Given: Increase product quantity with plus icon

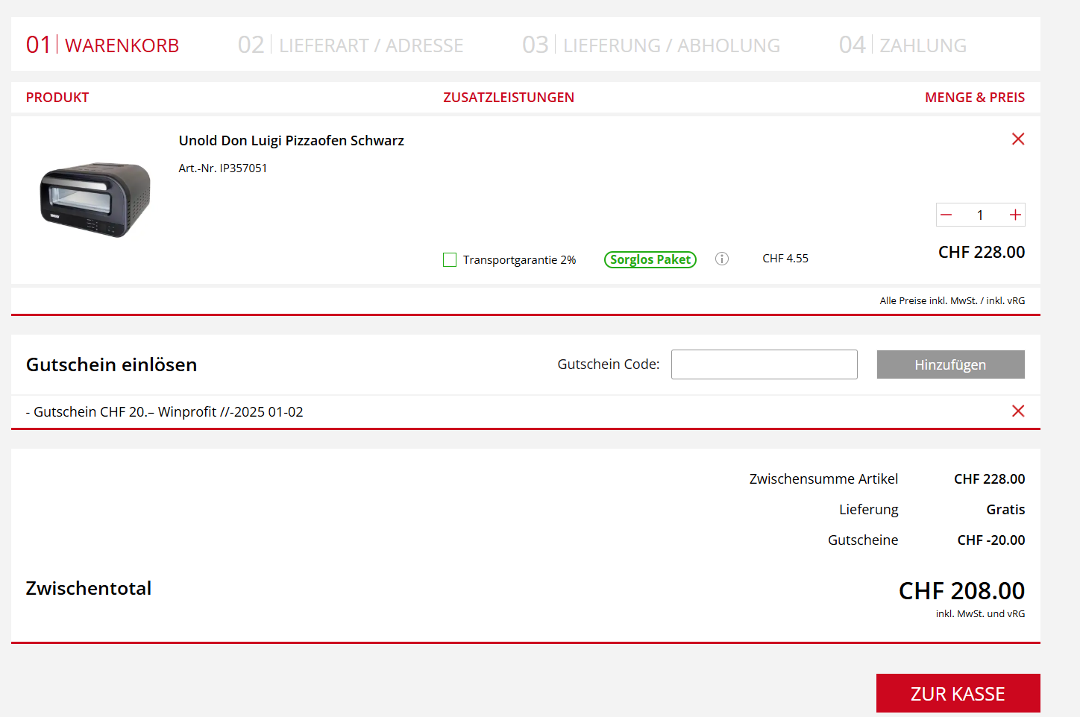Looking at the screenshot, I should click(x=1014, y=215).
